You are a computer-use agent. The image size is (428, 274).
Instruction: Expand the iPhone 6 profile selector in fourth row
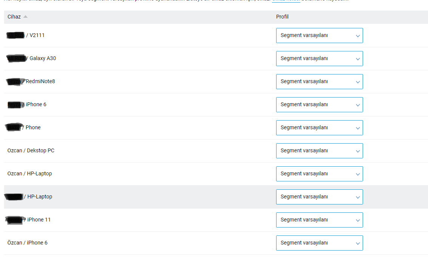coord(319,105)
